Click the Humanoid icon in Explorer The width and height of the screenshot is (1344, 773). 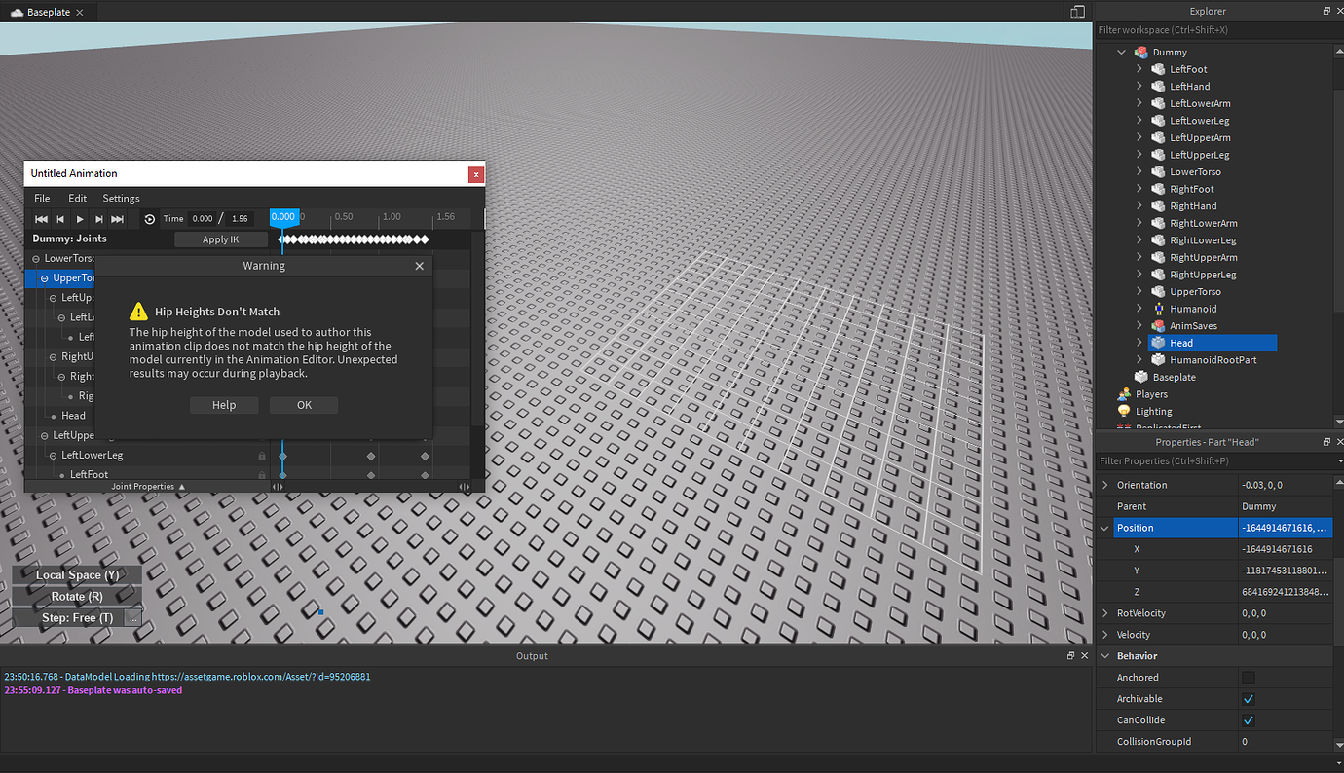tap(1158, 309)
